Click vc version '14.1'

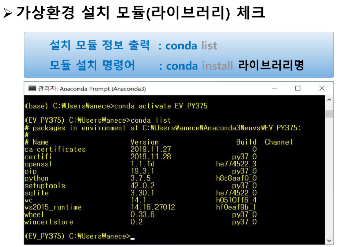(138, 200)
